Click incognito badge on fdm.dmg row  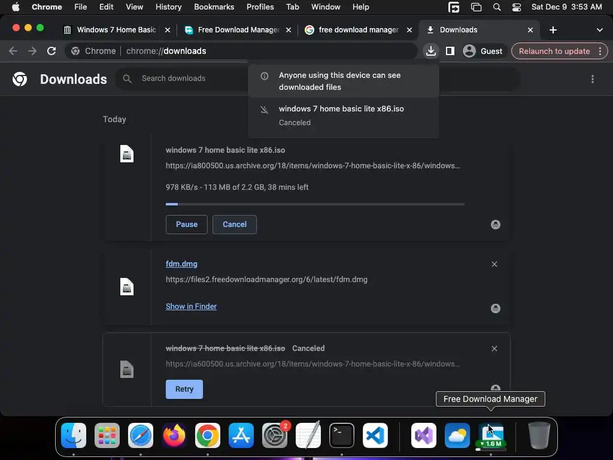[x=495, y=308]
